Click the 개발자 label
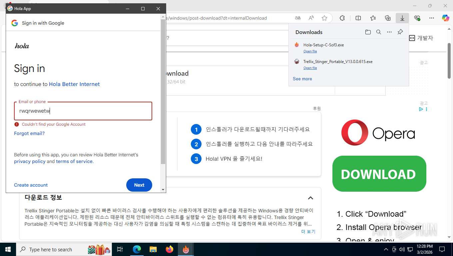The height and width of the screenshot is (256, 453). pos(425,38)
